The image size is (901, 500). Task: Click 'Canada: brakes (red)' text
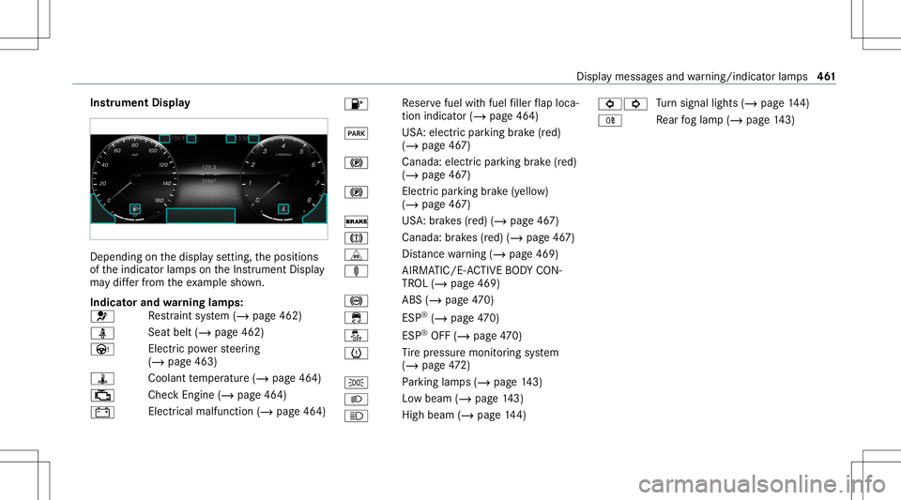(452, 237)
